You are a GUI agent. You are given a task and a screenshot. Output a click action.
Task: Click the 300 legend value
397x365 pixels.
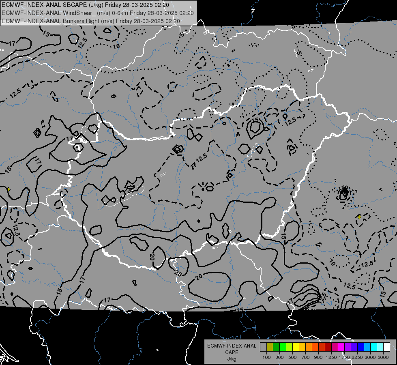(279, 357)
